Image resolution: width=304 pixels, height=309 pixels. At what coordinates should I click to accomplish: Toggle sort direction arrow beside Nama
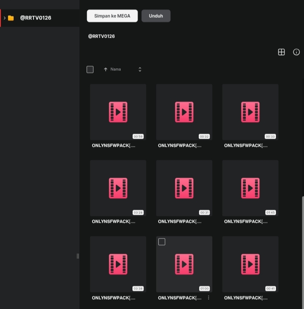click(105, 69)
